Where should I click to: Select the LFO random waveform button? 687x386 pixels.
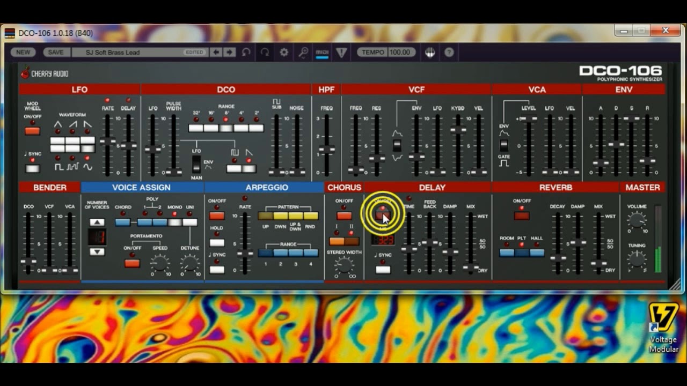[72, 149]
